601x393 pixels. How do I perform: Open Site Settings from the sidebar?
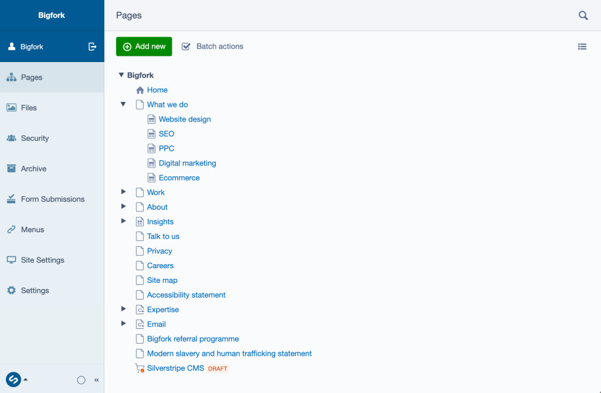(43, 260)
